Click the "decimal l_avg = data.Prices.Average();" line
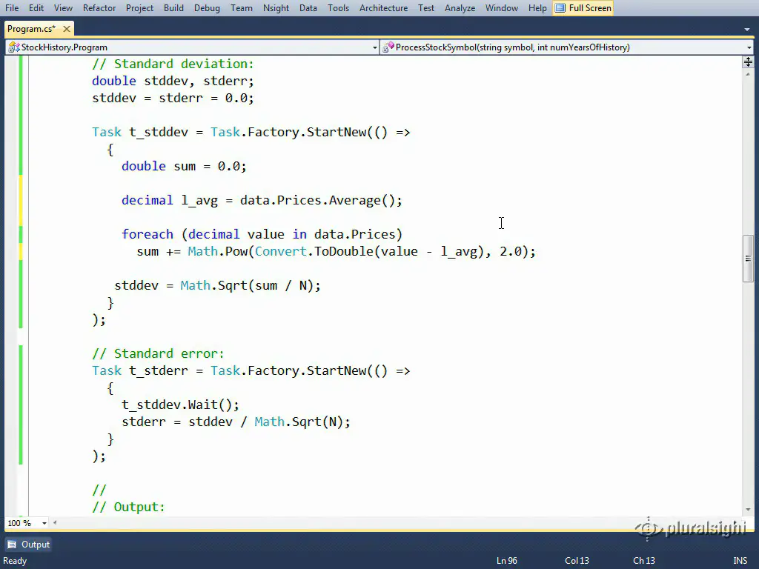 click(262, 200)
